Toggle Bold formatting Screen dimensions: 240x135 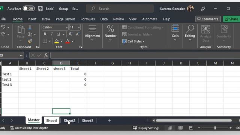[x=45, y=34]
